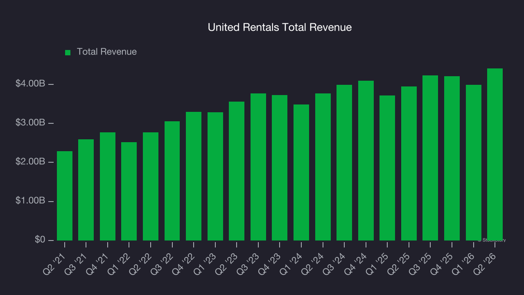The image size is (524, 295).
Task: Click the bar for Q3 '23
Action: [258, 167]
